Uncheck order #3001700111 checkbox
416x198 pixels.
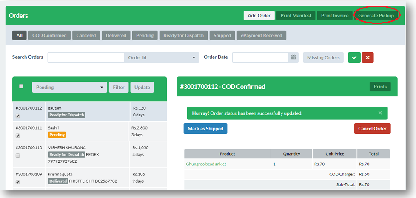18,136
